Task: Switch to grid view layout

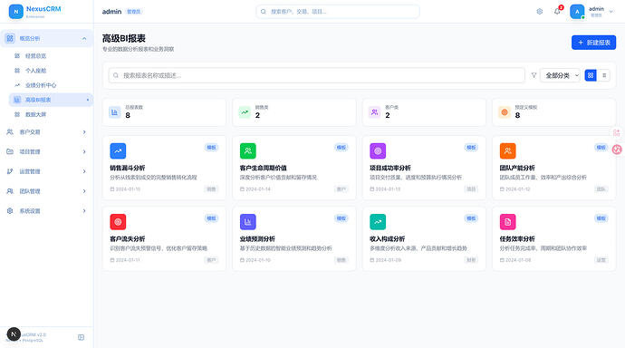Action: tap(591, 75)
